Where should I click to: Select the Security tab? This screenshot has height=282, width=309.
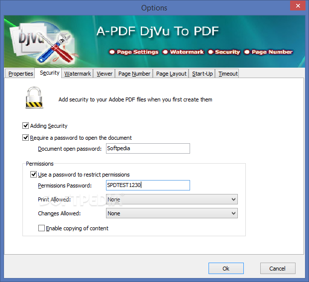coord(49,73)
